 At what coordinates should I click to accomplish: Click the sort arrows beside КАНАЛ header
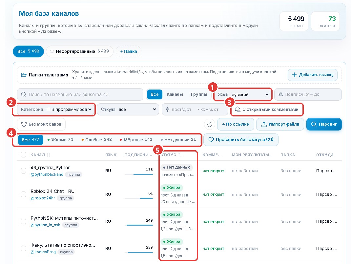(x=48, y=155)
